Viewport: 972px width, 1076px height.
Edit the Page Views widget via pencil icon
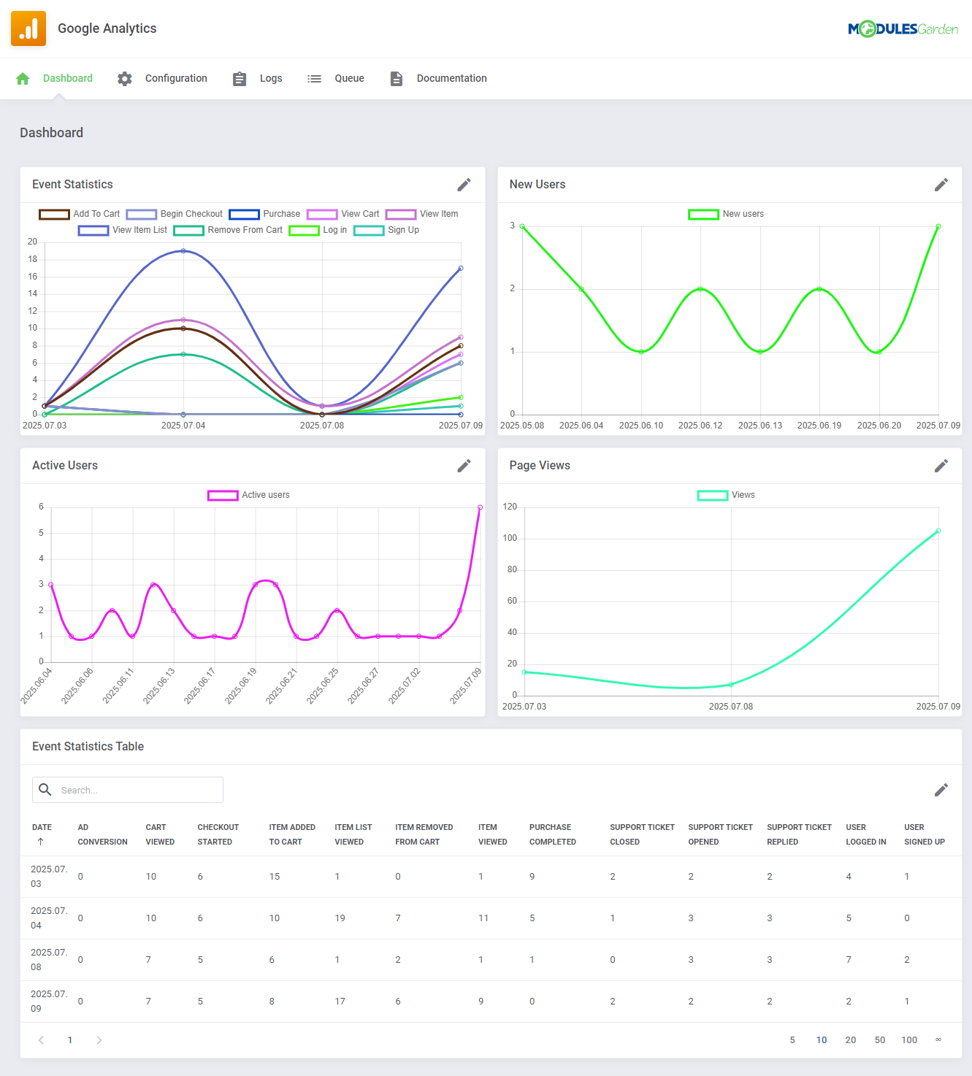click(x=941, y=466)
